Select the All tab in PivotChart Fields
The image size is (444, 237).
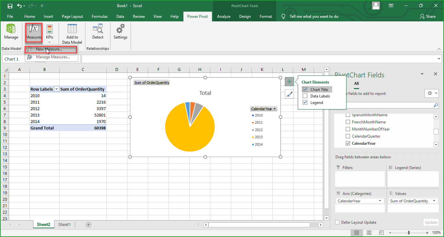356,84
